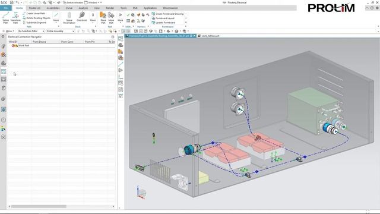
Task: Maximize the Electrical Connection Navigator panel
Action: point(113,37)
